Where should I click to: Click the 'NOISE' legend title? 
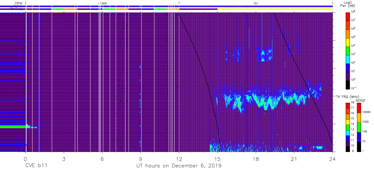(x=360, y=100)
